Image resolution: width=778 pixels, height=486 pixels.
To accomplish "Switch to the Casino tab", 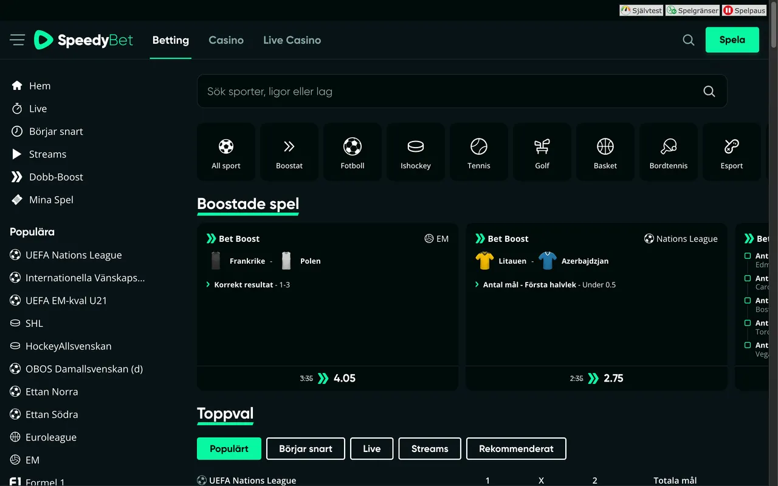I will (226, 40).
